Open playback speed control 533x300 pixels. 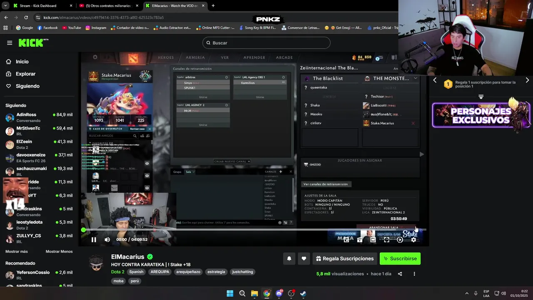(x=400, y=240)
